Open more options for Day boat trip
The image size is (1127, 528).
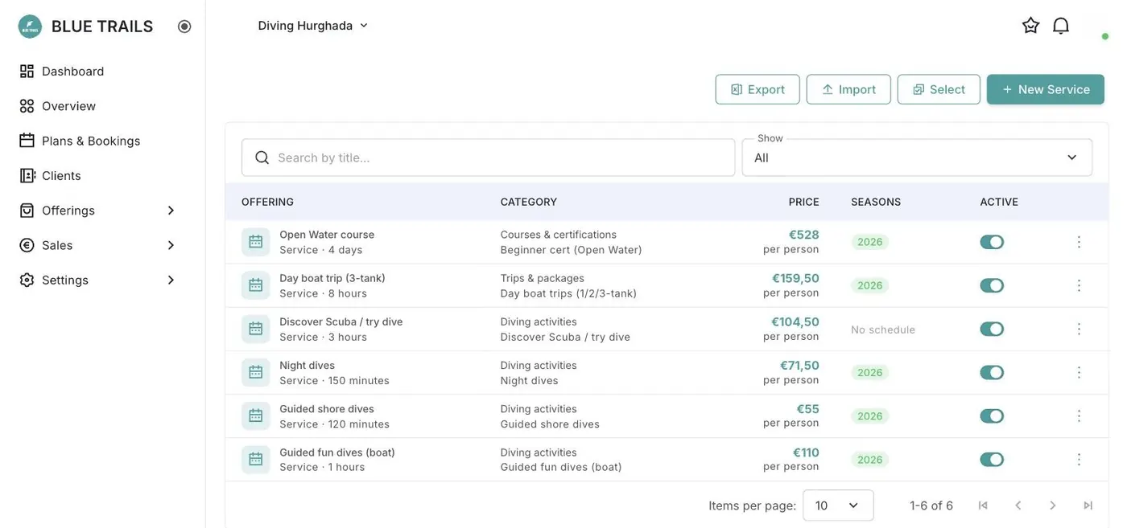click(x=1079, y=285)
